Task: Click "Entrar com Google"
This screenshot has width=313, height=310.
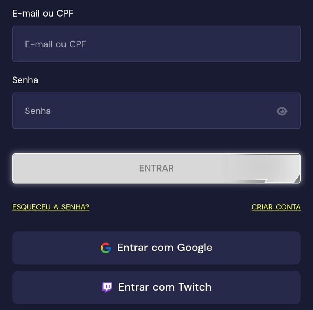Action: pyautogui.click(x=156, y=248)
